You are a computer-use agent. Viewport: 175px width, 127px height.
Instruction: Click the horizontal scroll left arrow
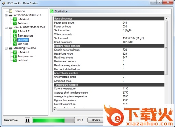tap(55, 110)
